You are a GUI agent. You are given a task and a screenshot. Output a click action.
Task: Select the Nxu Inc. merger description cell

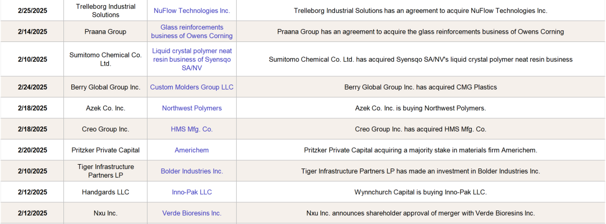[420, 213]
